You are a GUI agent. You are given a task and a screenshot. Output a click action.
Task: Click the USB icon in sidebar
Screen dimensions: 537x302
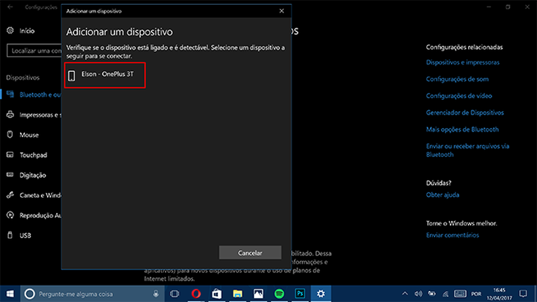coord(10,235)
